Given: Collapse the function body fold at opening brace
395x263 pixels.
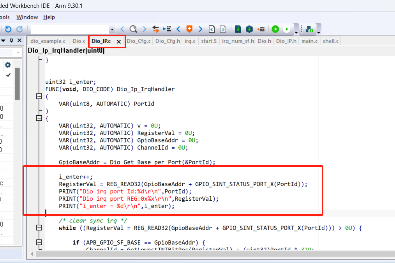Looking at the screenshot, I should 39,118.
